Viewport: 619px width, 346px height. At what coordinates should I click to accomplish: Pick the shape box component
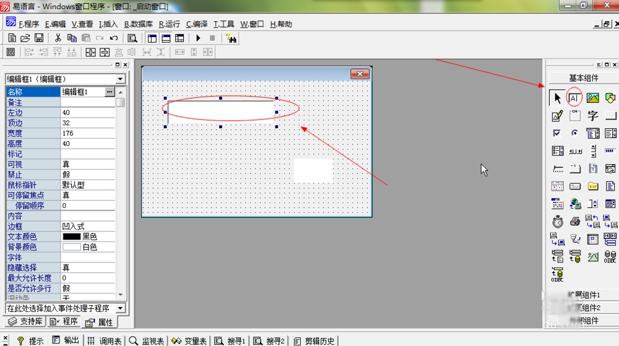click(x=610, y=97)
